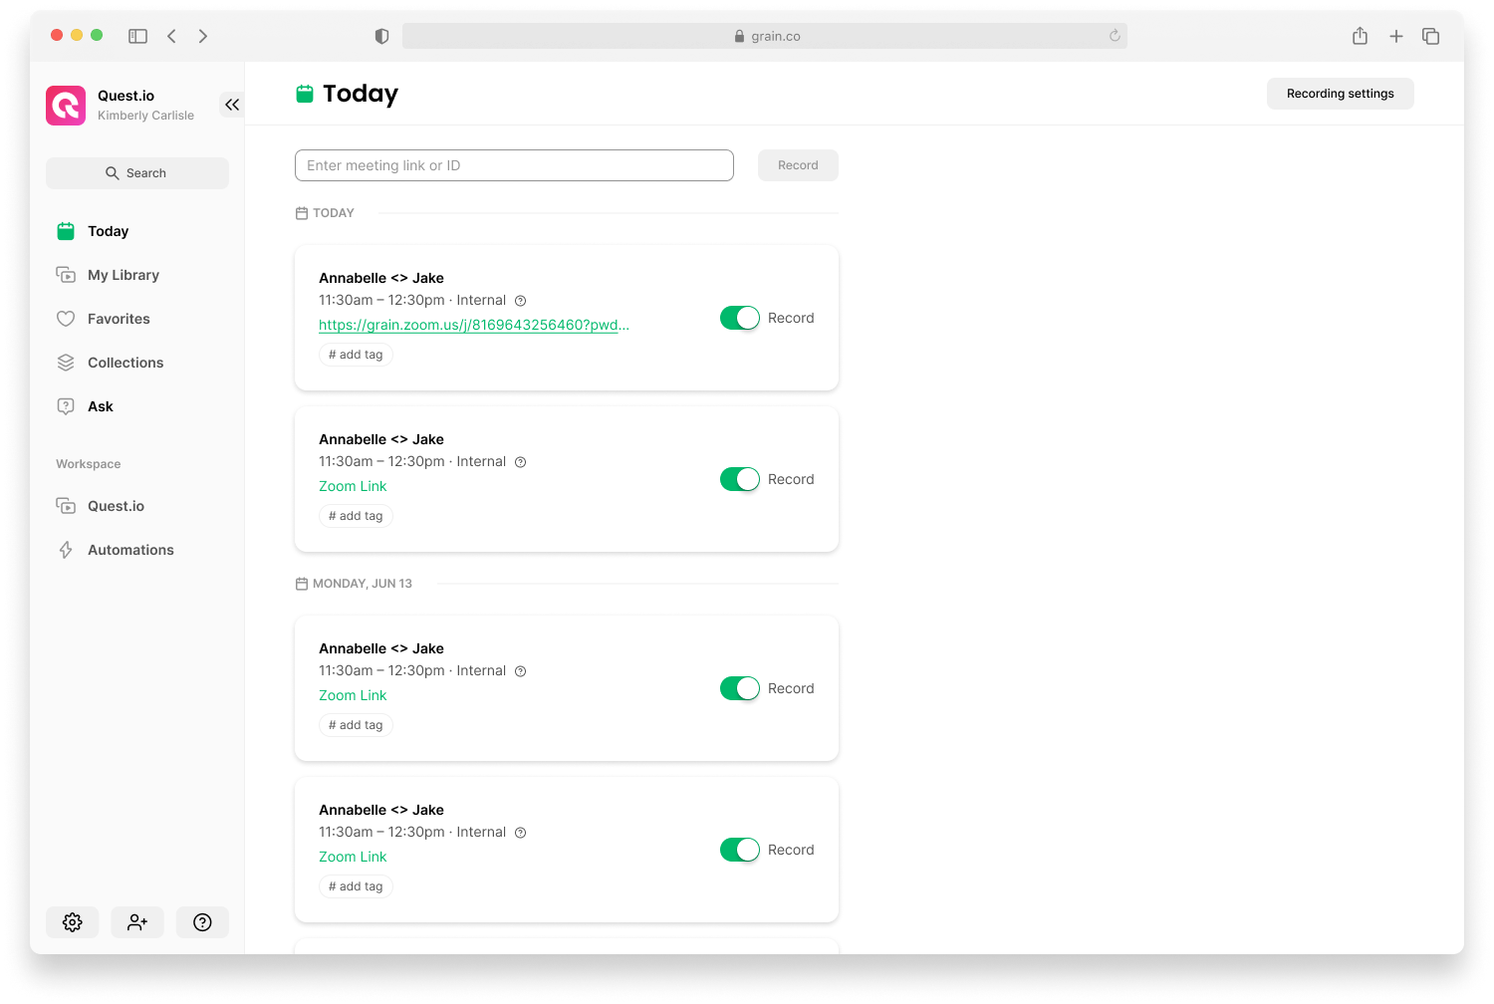Image resolution: width=1494 pixels, height=1004 pixels.
Task: Disable recording for the first Annabelle meeting
Action: pos(739,317)
